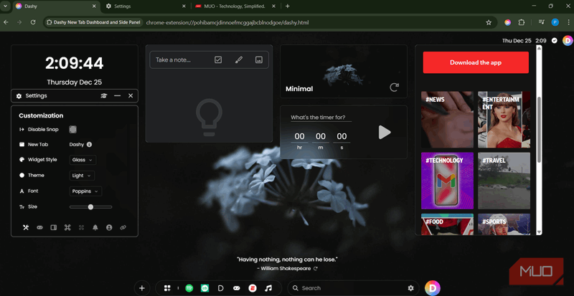Select the customization tools tab in Settings

[x=26, y=228]
